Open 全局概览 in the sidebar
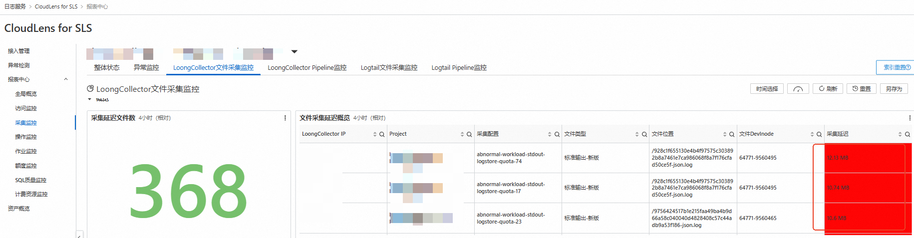 [x=26, y=94]
